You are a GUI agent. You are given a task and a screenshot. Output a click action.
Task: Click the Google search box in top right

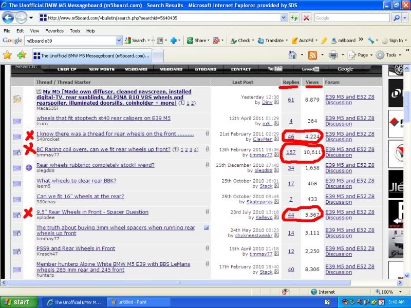[x=352, y=18]
